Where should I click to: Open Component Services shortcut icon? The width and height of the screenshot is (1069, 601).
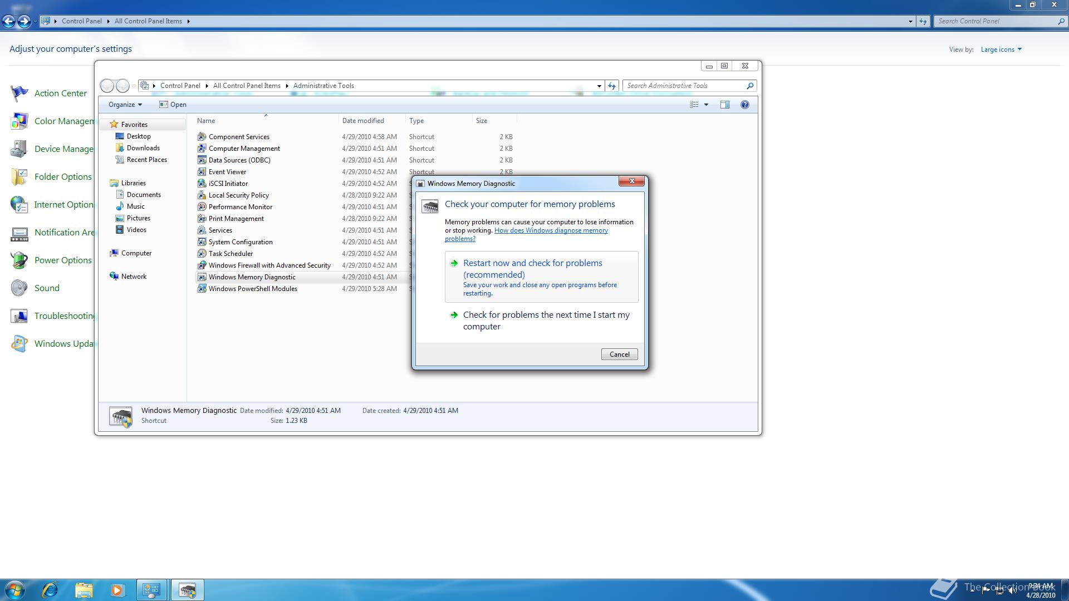pos(202,137)
